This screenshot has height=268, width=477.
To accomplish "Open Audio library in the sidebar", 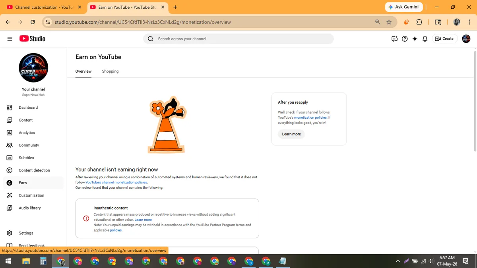I will coord(33,208).
